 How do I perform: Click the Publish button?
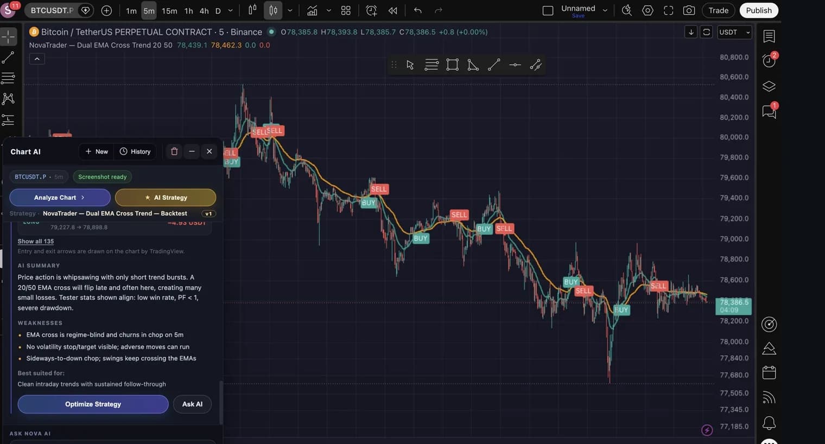(759, 10)
